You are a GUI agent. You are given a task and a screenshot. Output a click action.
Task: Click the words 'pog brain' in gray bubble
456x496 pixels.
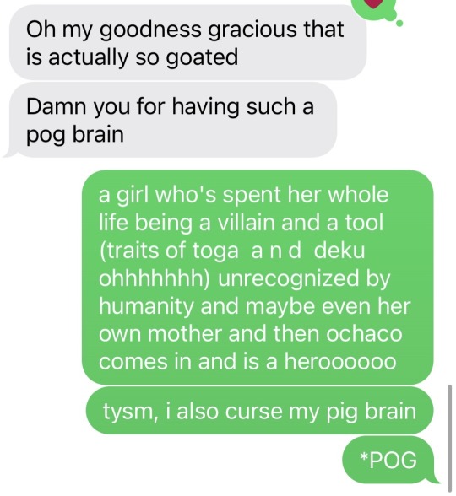click(x=75, y=135)
